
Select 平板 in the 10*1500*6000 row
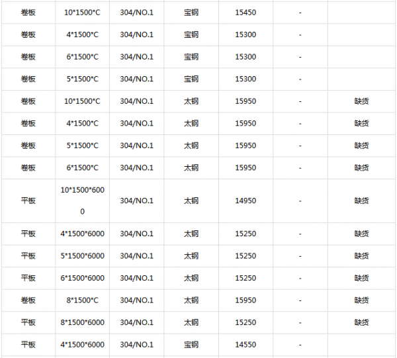[28, 201]
